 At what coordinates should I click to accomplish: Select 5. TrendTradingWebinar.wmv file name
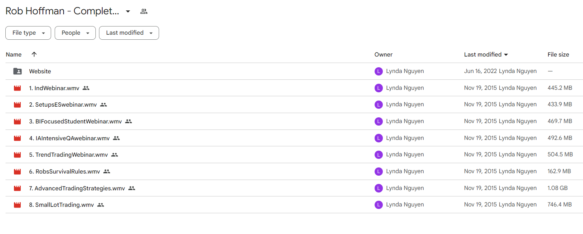pos(69,155)
